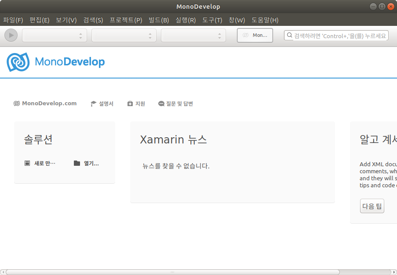Screen dimensions: 397x275
Task: Open the 보기(V) menu
Action: click(66, 20)
